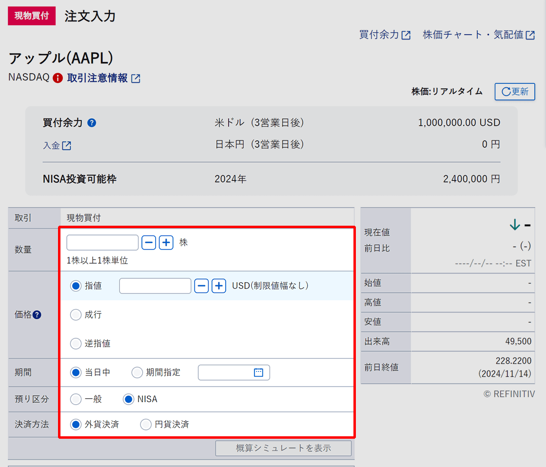
Task: Select the 逆指値 stop order radio button
Action: 76,344
